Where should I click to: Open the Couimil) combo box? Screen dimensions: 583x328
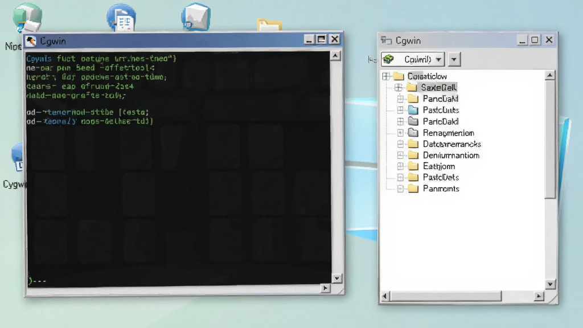[x=413, y=59]
